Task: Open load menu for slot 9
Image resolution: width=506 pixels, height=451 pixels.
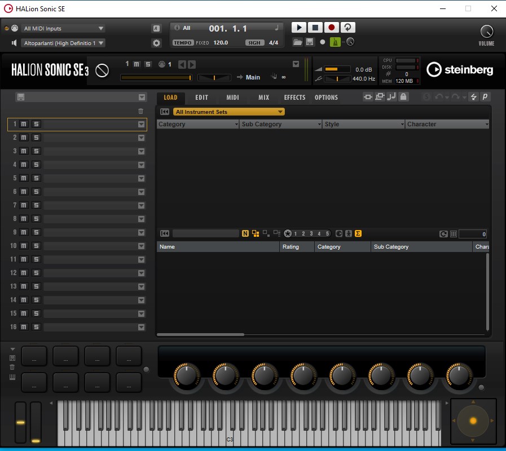Action: [x=142, y=233]
